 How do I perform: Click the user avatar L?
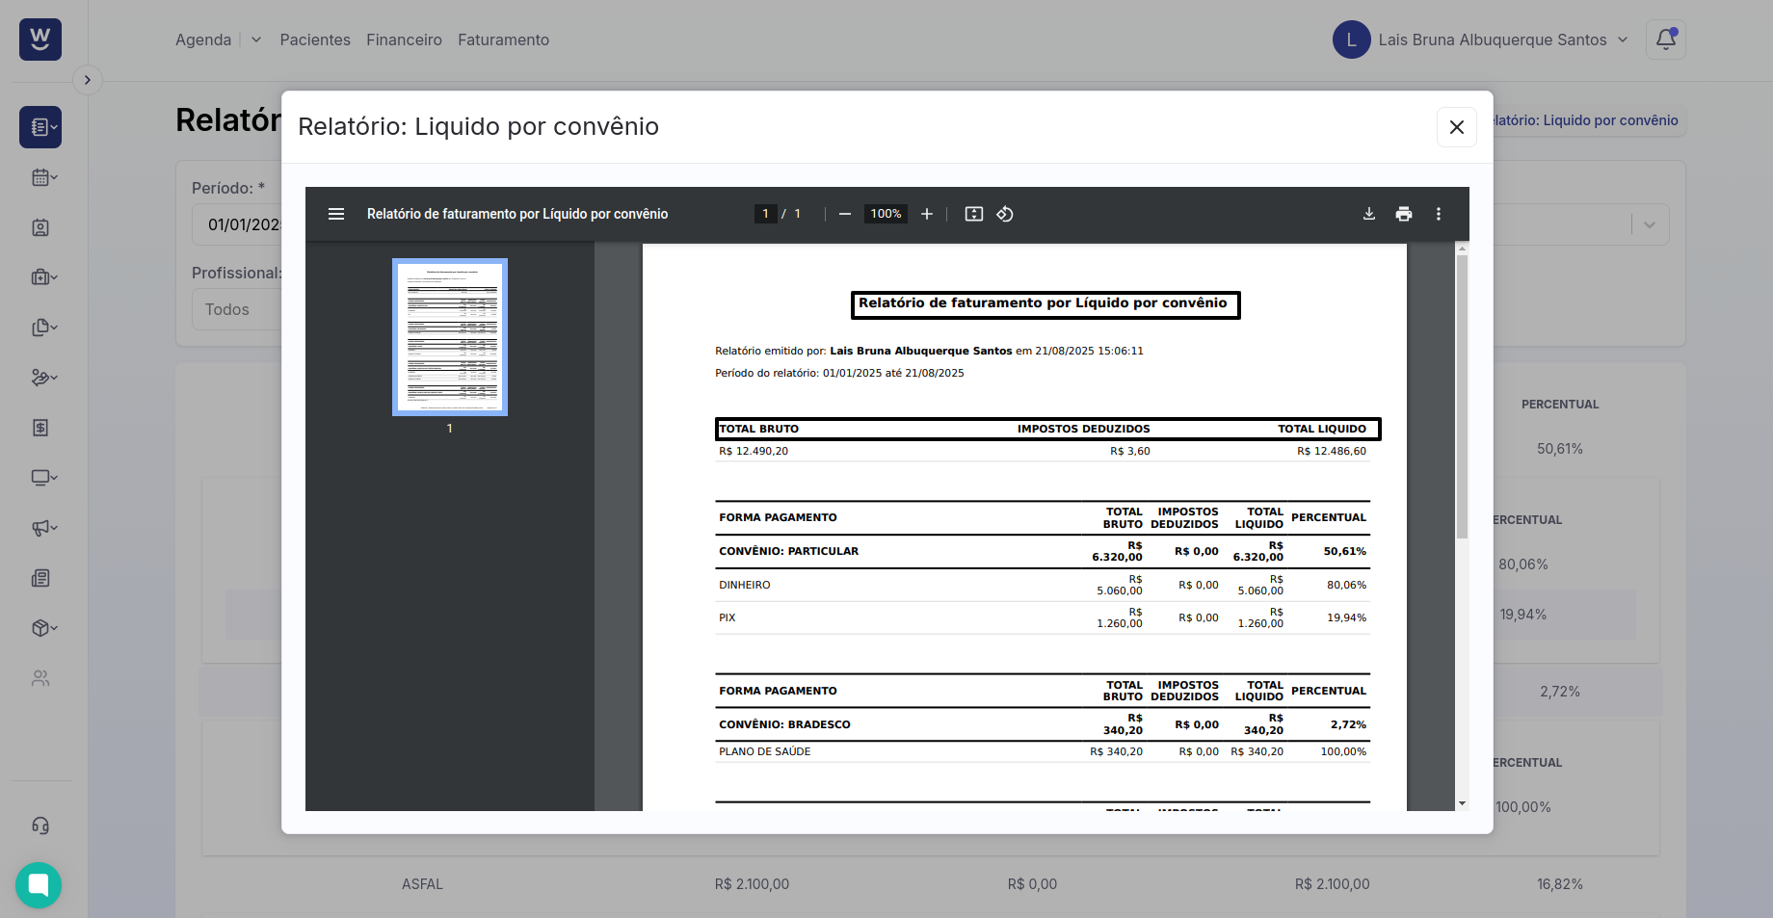1351,39
